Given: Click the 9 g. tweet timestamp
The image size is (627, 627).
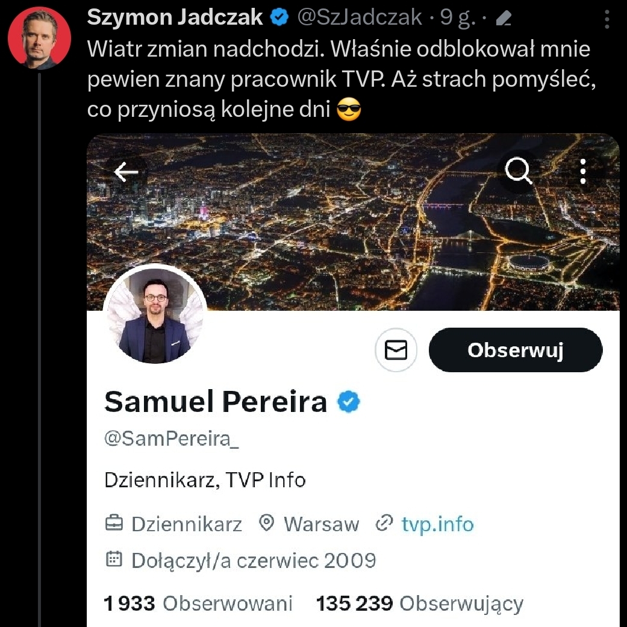Looking at the screenshot, I should tap(457, 18).
